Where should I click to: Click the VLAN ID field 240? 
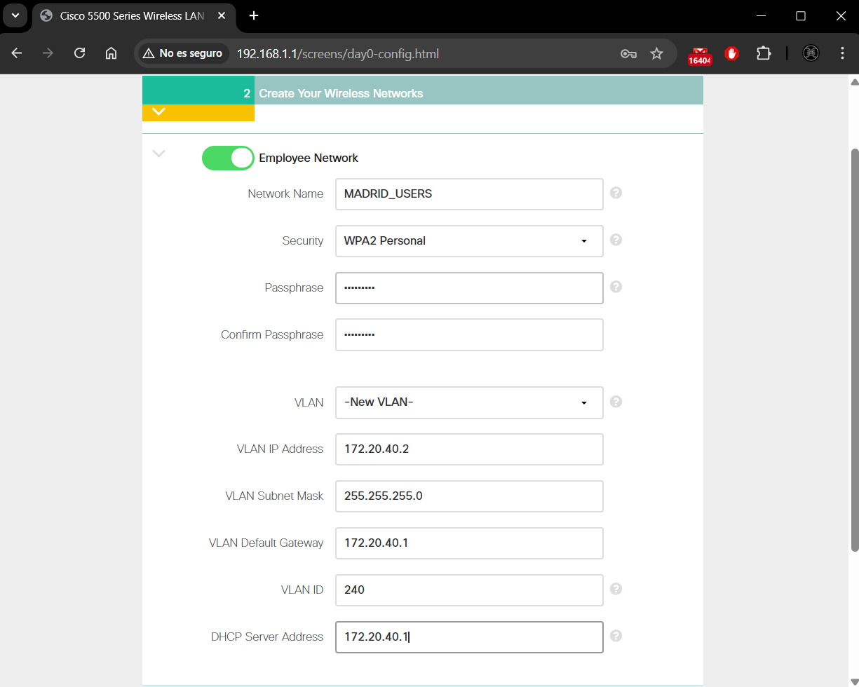pyautogui.click(x=469, y=590)
